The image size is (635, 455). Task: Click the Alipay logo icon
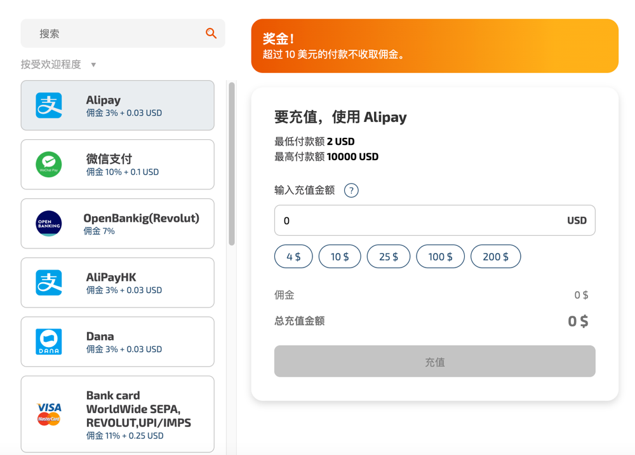click(x=49, y=105)
